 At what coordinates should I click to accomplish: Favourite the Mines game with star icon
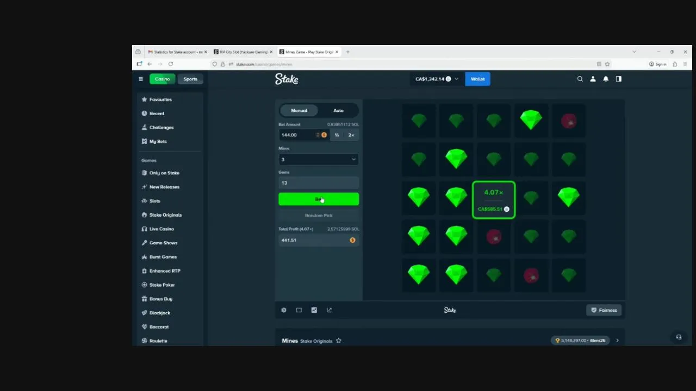(x=339, y=340)
